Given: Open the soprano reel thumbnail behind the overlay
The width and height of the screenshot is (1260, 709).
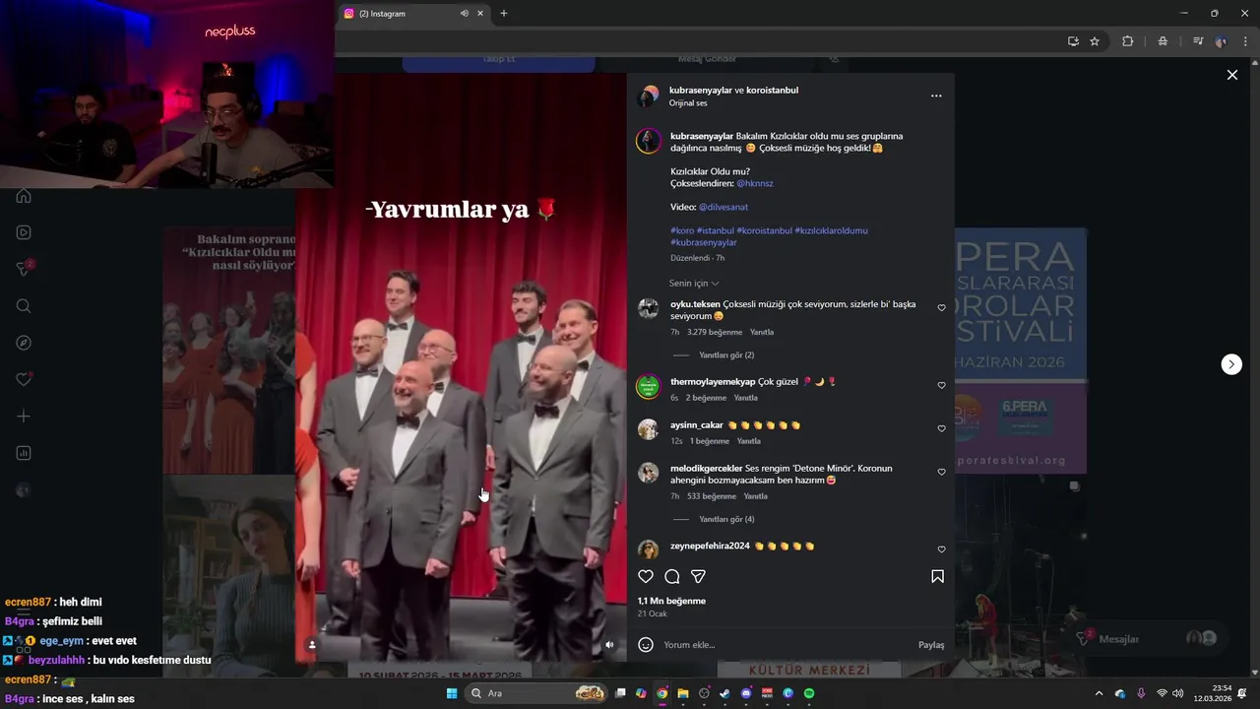Looking at the screenshot, I should (229, 351).
